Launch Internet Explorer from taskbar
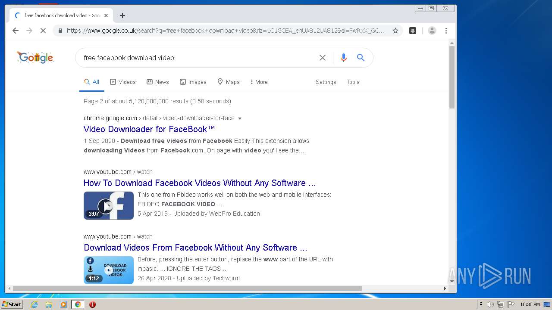 pos(34,304)
